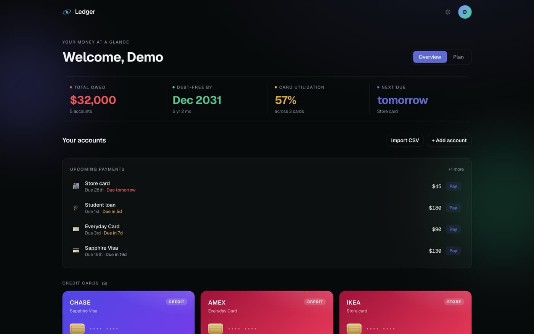Click the CREDIT badge on Amex card
Image resolution: width=534 pixels, height=334 pixels.
[315, 302]
